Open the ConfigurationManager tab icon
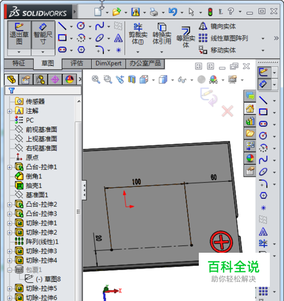Image resolution: width=284 pixels, height=301 pixels. (40, 80)
